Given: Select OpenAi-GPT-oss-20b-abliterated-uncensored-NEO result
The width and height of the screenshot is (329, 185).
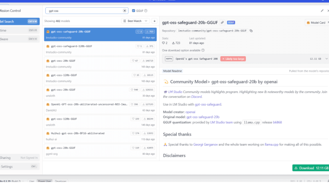Looking at the screenshot, I should pos(100,107).
